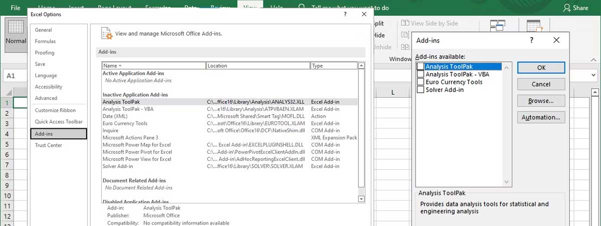The height and width of the screenshot is (226, 601).
Task: Select General category in Excel Options
Action: (58, 30)
